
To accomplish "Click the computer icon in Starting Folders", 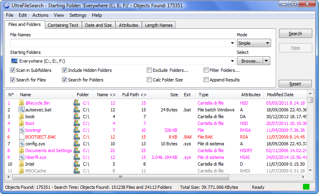I will (14, 61).
